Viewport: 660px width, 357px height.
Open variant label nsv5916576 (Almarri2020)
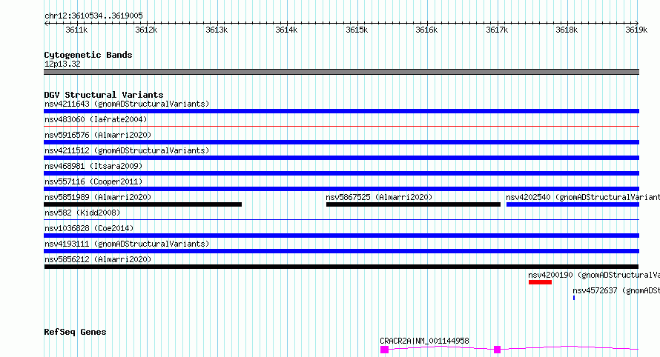point(98,135)
